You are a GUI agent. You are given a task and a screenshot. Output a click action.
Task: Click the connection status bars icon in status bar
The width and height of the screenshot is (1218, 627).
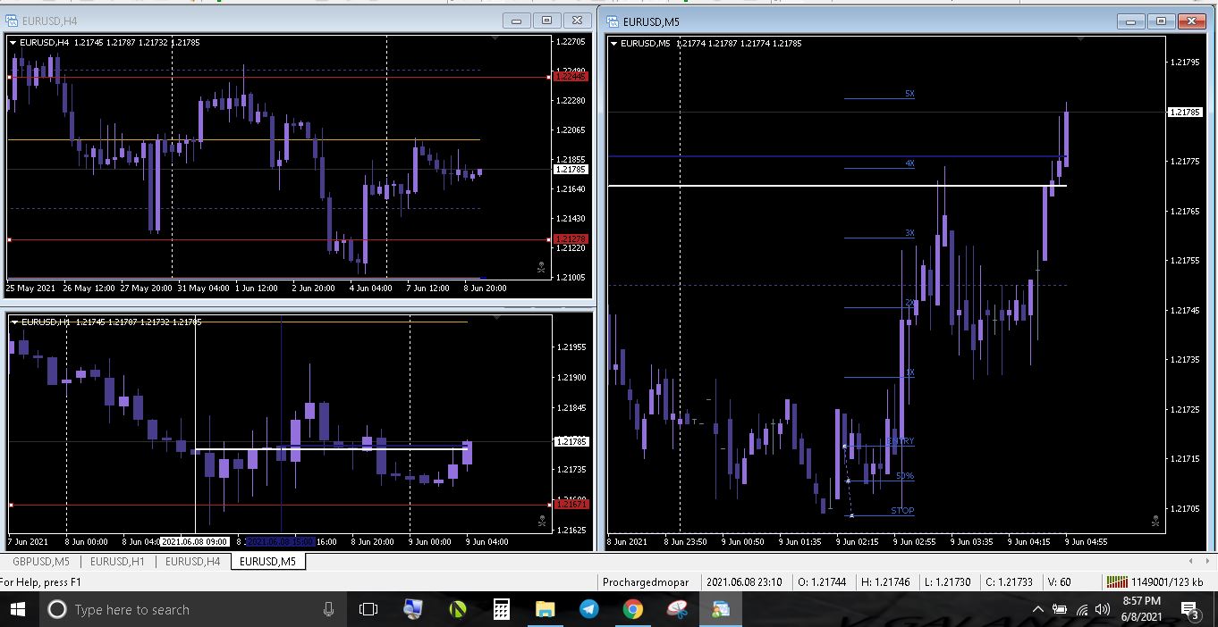click(1116, 581)
